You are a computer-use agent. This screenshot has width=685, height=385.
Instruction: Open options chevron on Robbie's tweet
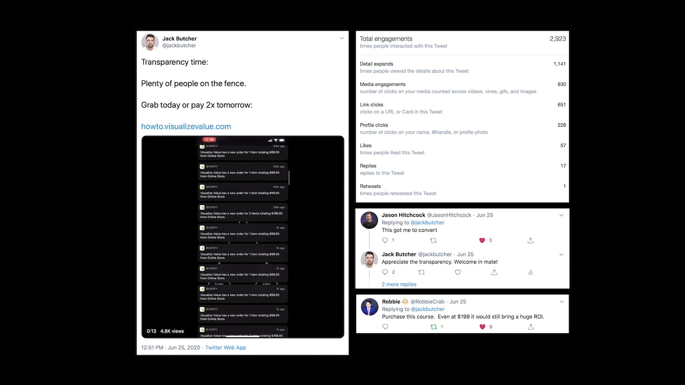[561, 302]
